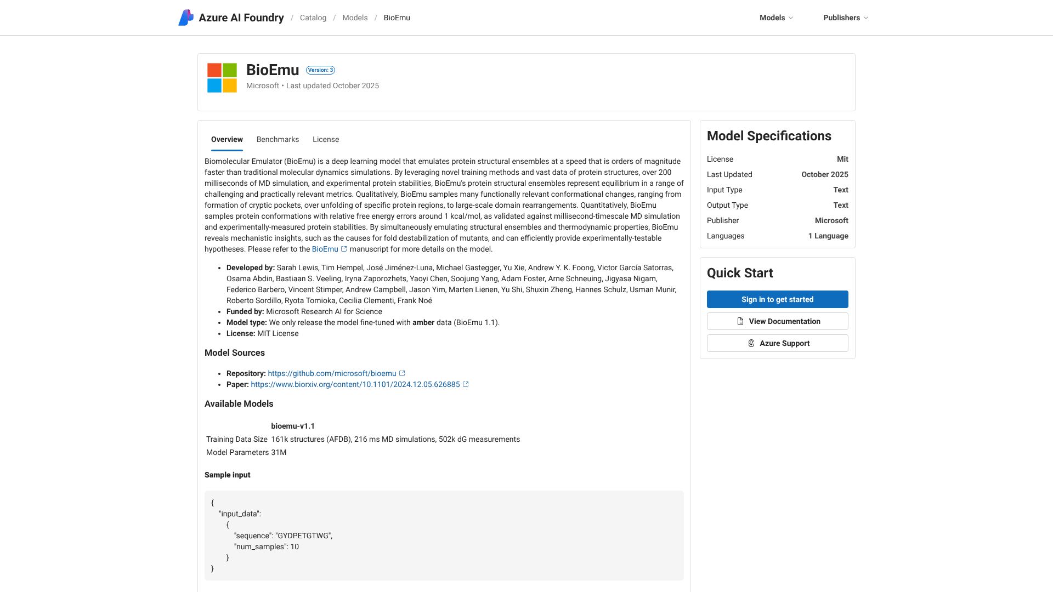This screenshot has width=1053, height=592.
Task: Select the Overview tab
Action: (x=227, y=139)
